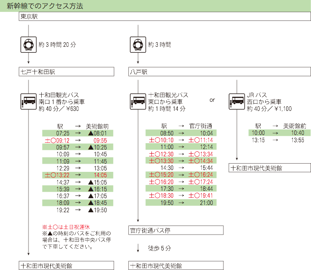The height and width of the screenshot is (270, 311).
Task: Click the Shinkansen icon for the 3 hour route
Action: [x=137, y=45]
